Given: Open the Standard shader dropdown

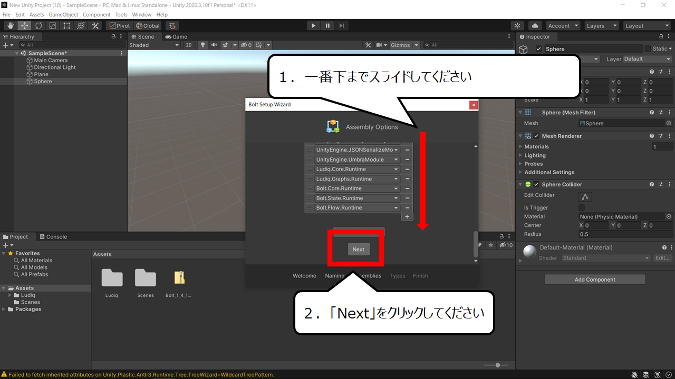Looking at the screenshot, I should 606,258.
